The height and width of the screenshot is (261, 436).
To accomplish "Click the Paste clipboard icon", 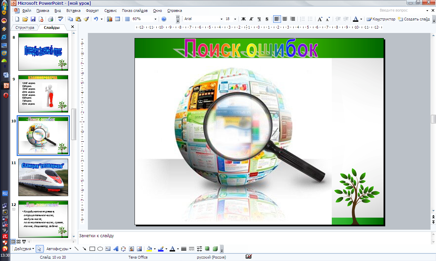I will point(78,19).
